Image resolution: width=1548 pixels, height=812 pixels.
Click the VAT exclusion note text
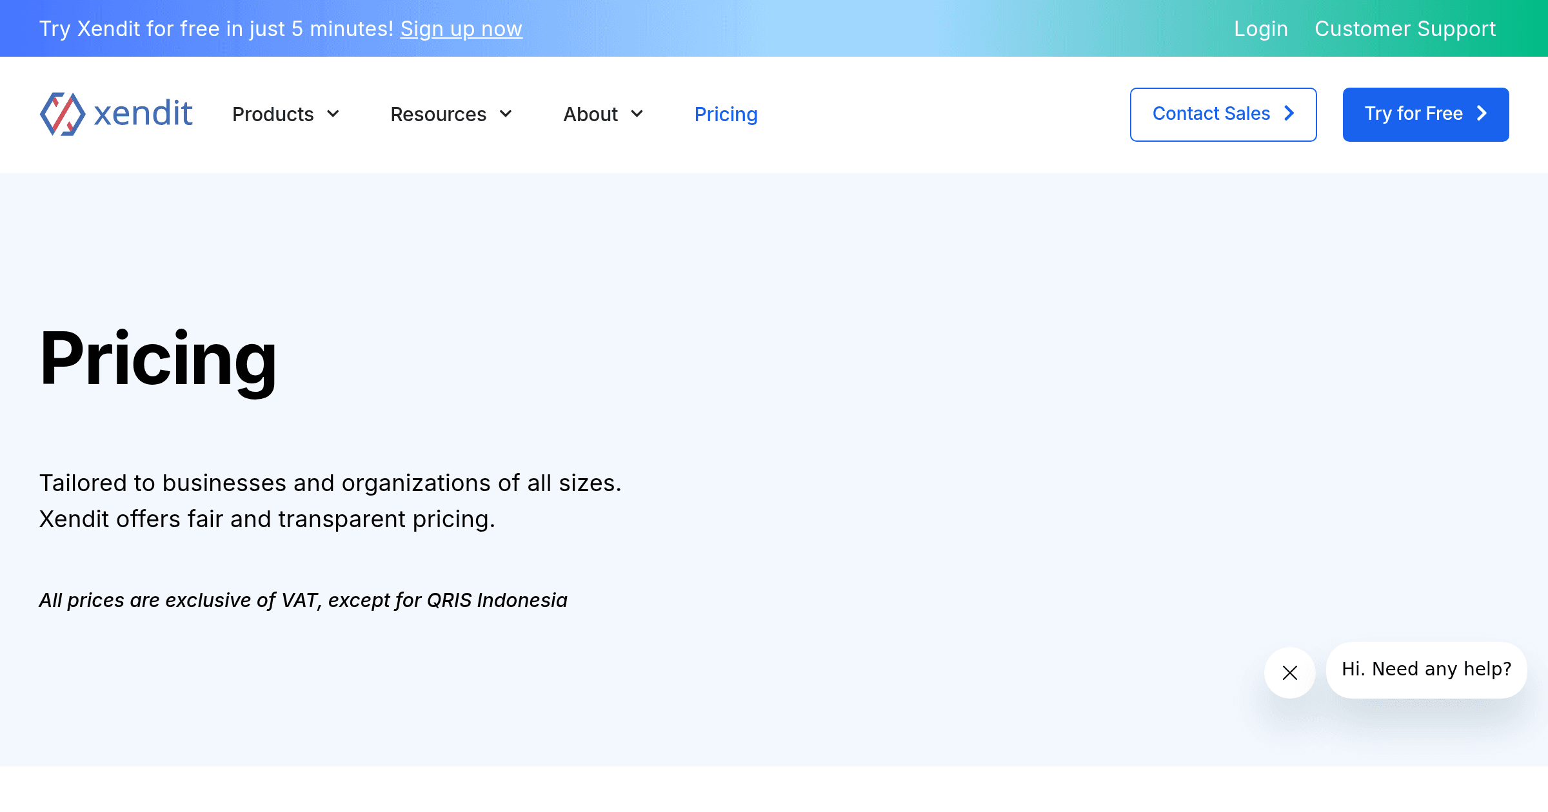[303, 600]
